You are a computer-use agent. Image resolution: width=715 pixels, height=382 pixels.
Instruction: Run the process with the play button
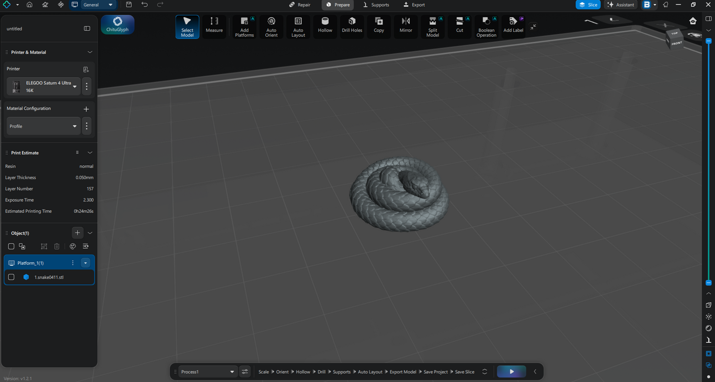[512, 372]
